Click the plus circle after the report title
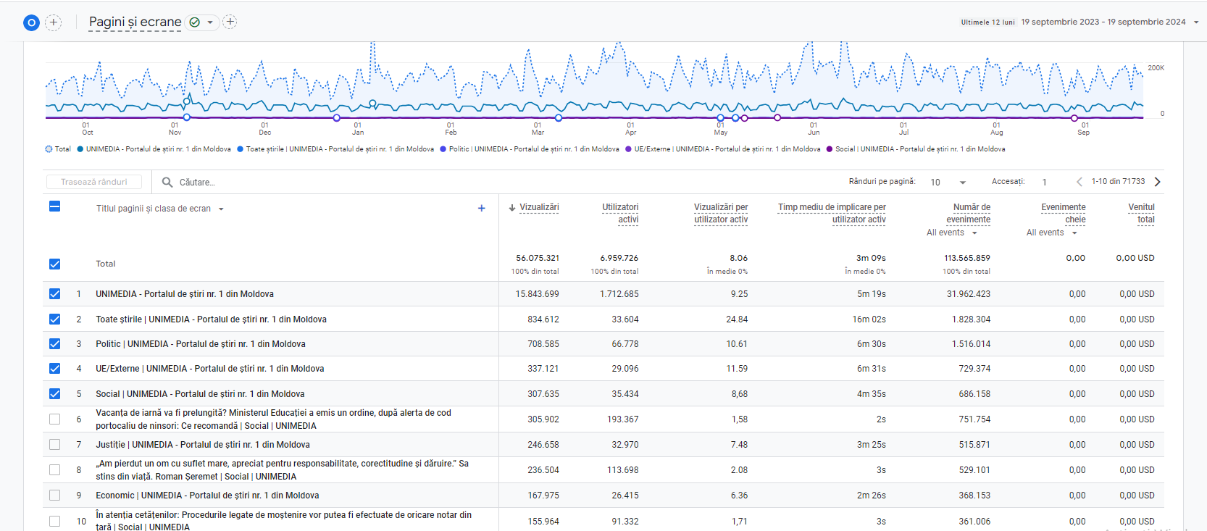The image size is (1207, 531). [x=230, y=22]
